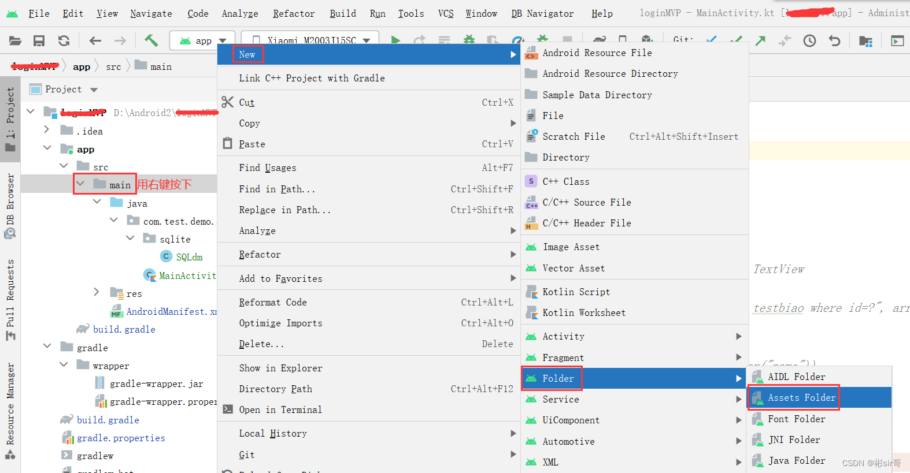The width and height of the screenshot is (910, 473).
Task: Choose JNI Folder
Action: point(820,440)
